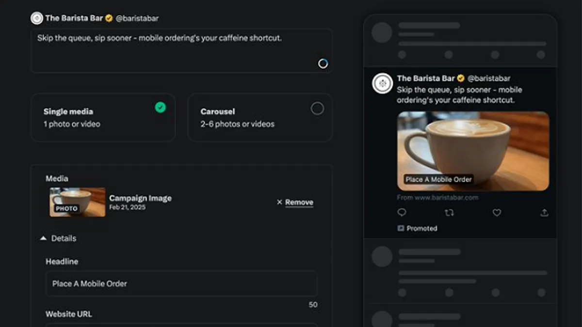
Task: Click the X icon beside Remove
Action: (x=279, y=202)
